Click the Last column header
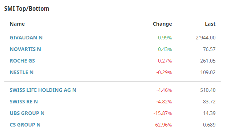This screenshot has height=137, width=231. click(x=210, y=24)
